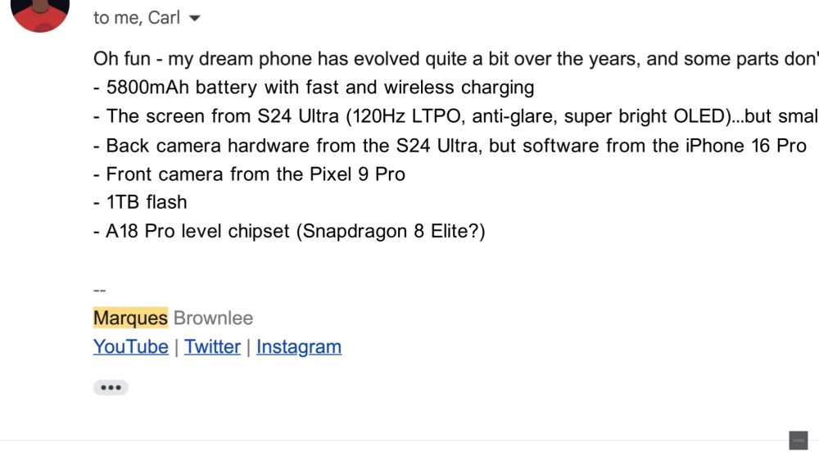Screen dimensions: 819x461
Task: Click the "--" signature separator
Action: [100, 290]
